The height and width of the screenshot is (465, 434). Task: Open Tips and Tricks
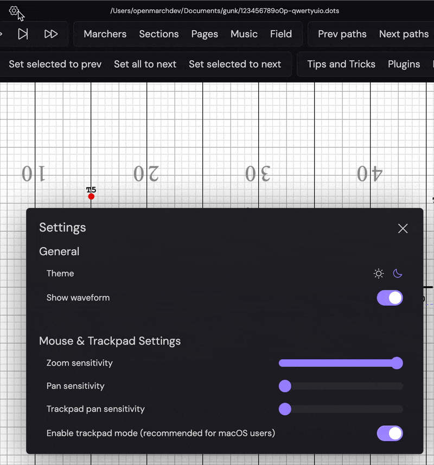[341, 64]
